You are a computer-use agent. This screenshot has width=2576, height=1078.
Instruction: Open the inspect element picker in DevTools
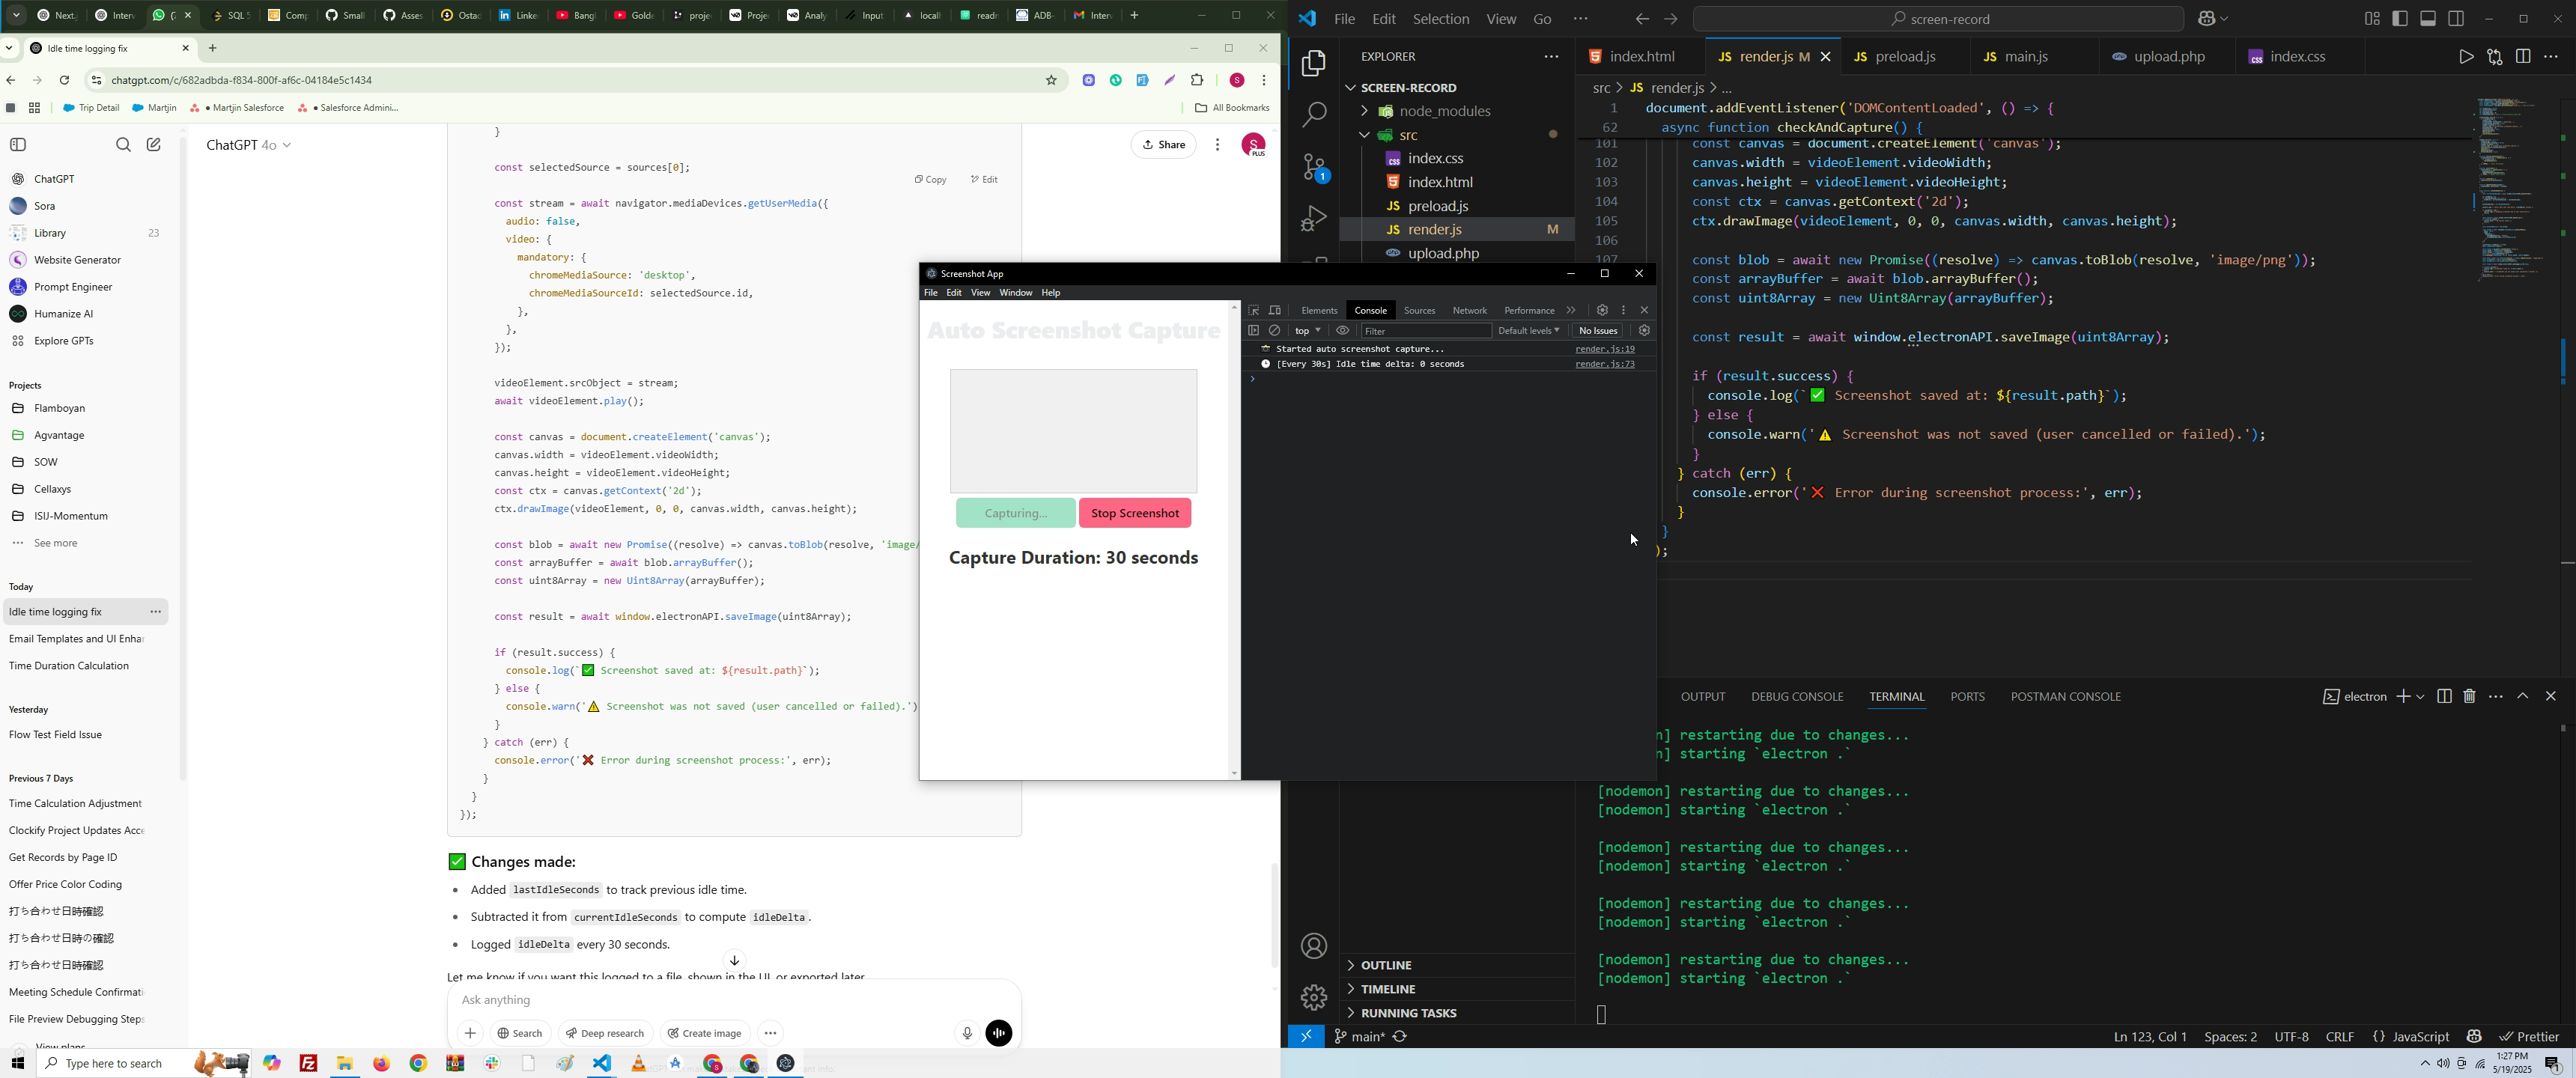(1253, 310)
